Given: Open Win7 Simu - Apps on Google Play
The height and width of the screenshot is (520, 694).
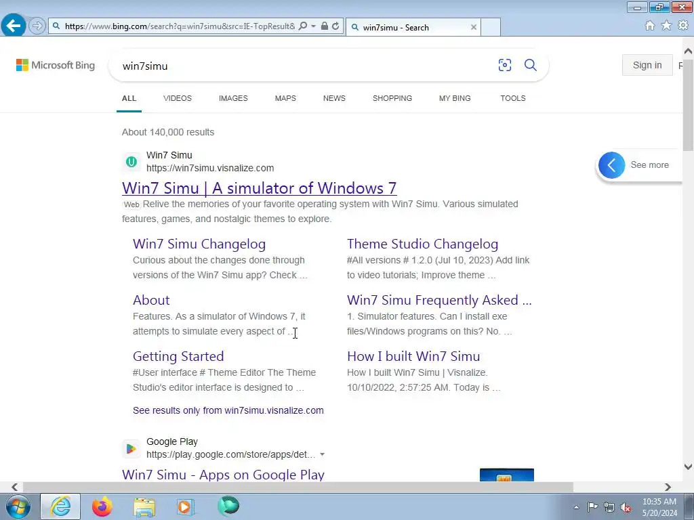Looking at the screenshot, I should tap(224, 475).
